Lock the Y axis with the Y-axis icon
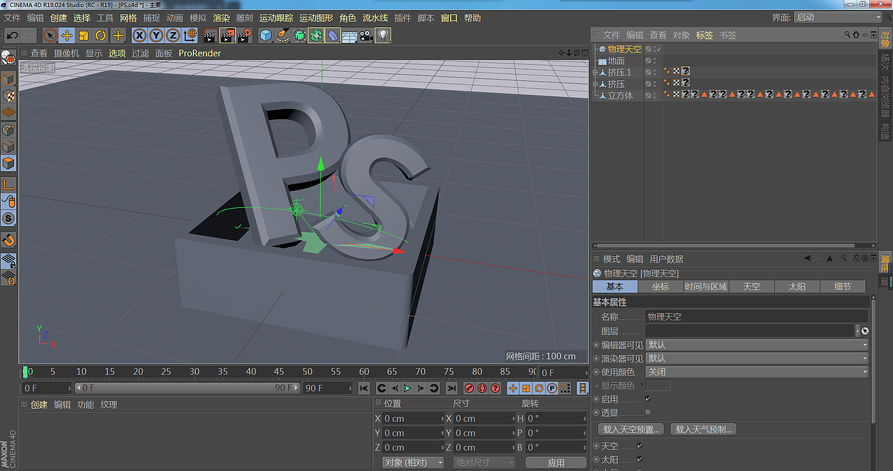 tap(156, 35)
